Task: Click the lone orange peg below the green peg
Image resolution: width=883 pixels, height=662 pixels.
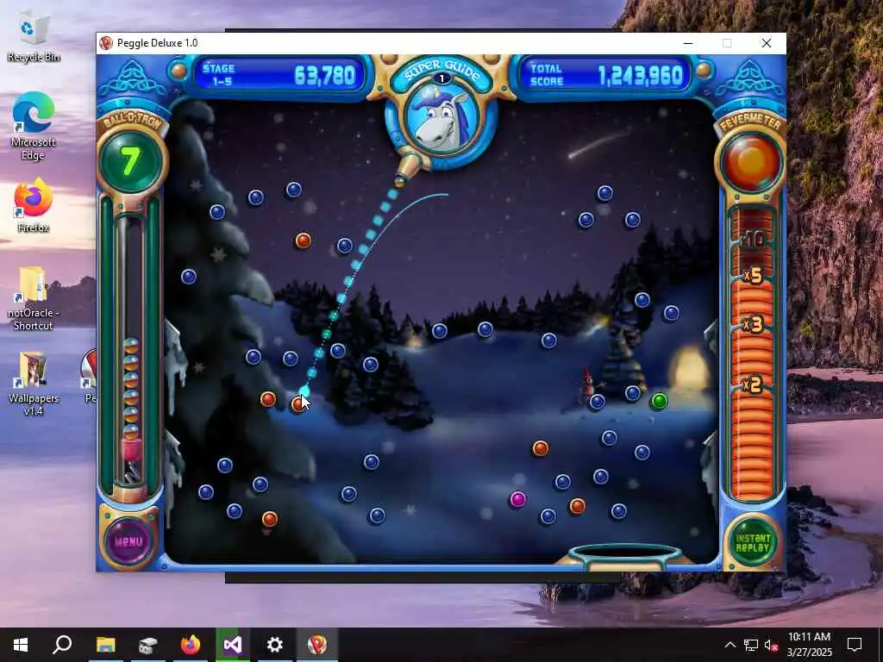Action: [x=541, y=448]
